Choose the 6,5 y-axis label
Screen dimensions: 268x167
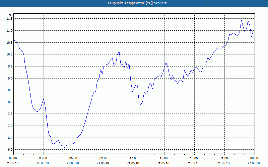10,138
